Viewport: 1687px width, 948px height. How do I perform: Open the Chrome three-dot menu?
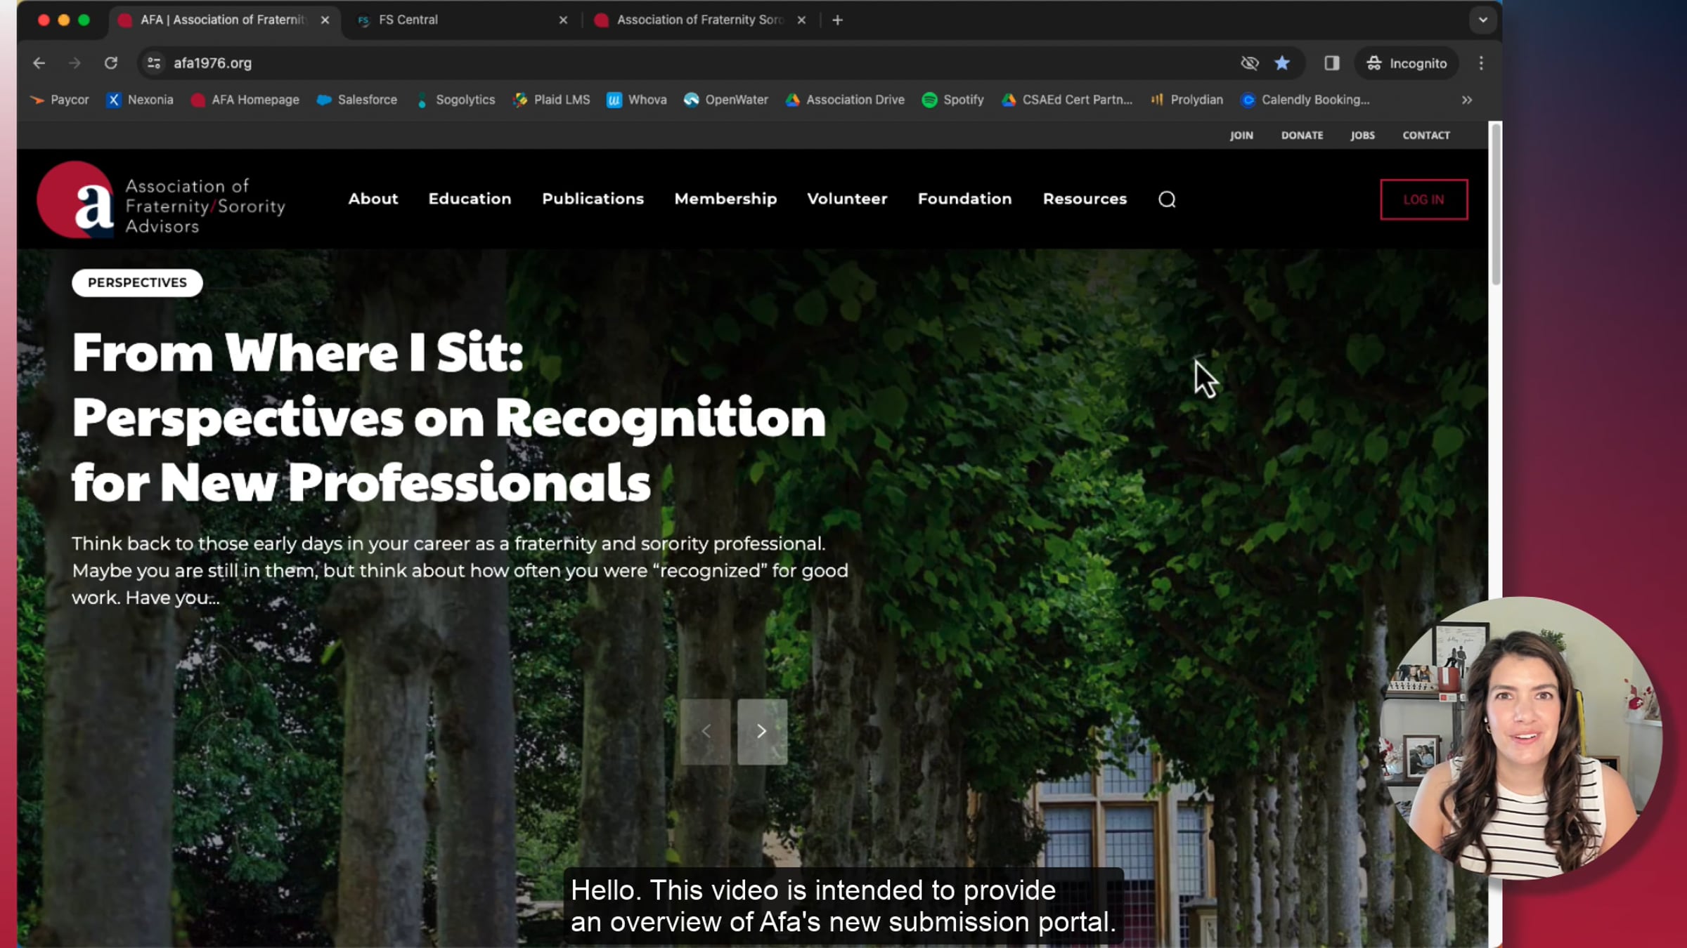click(x=1481, y=63)
